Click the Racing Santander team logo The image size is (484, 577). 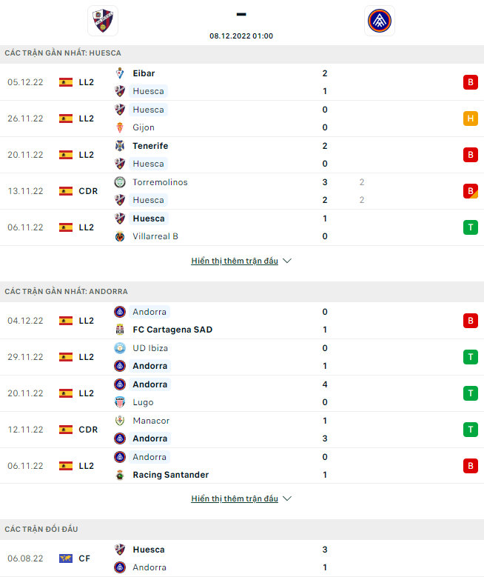click(120, 475)
